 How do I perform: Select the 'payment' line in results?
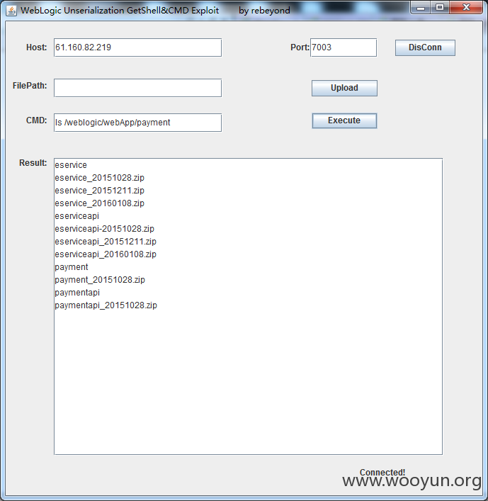(x=72, y=267)
